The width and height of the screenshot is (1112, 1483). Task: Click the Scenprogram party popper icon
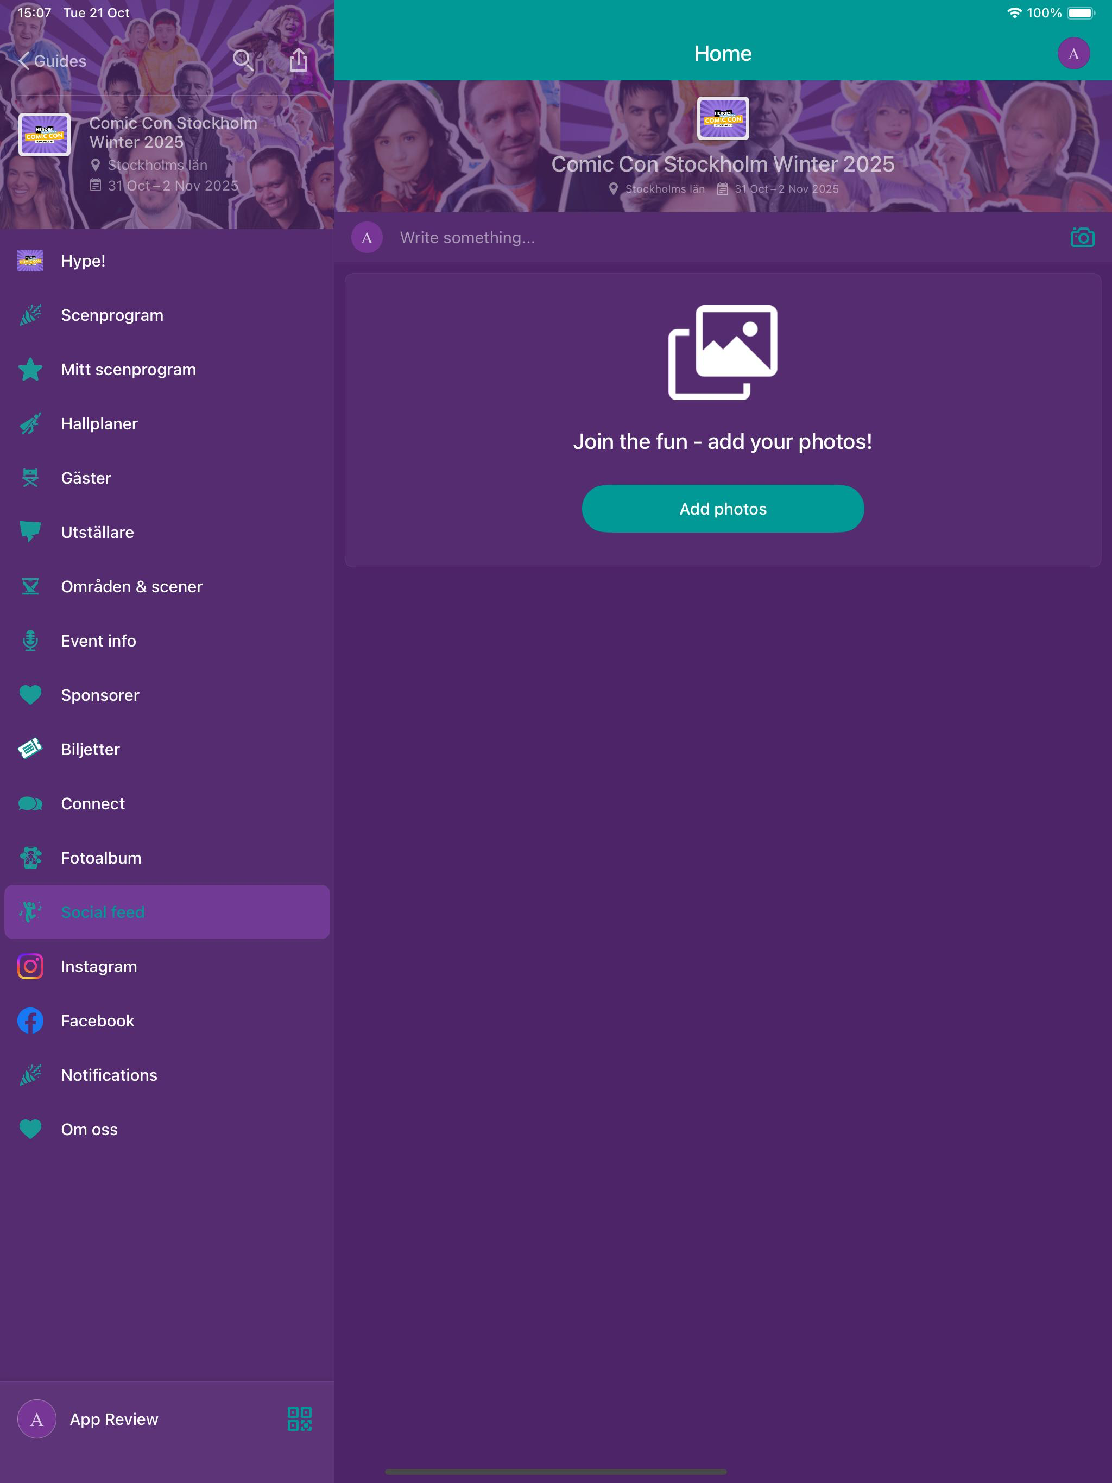click(x=30, y=315)
